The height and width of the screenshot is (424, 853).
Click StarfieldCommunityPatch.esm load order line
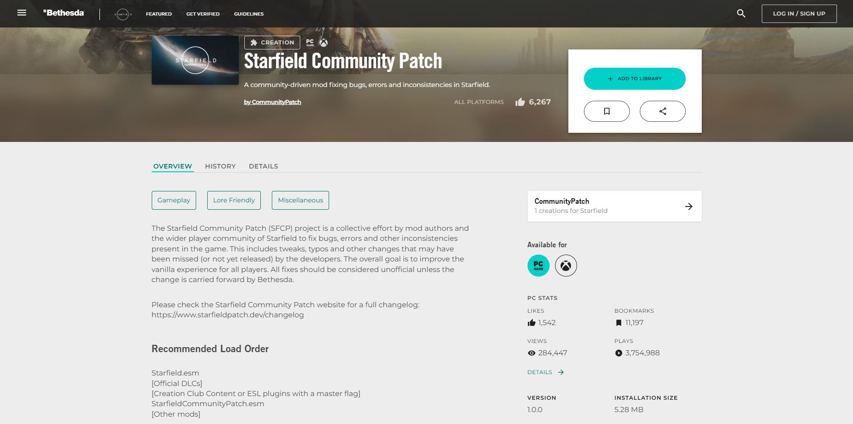click(208, 404)
